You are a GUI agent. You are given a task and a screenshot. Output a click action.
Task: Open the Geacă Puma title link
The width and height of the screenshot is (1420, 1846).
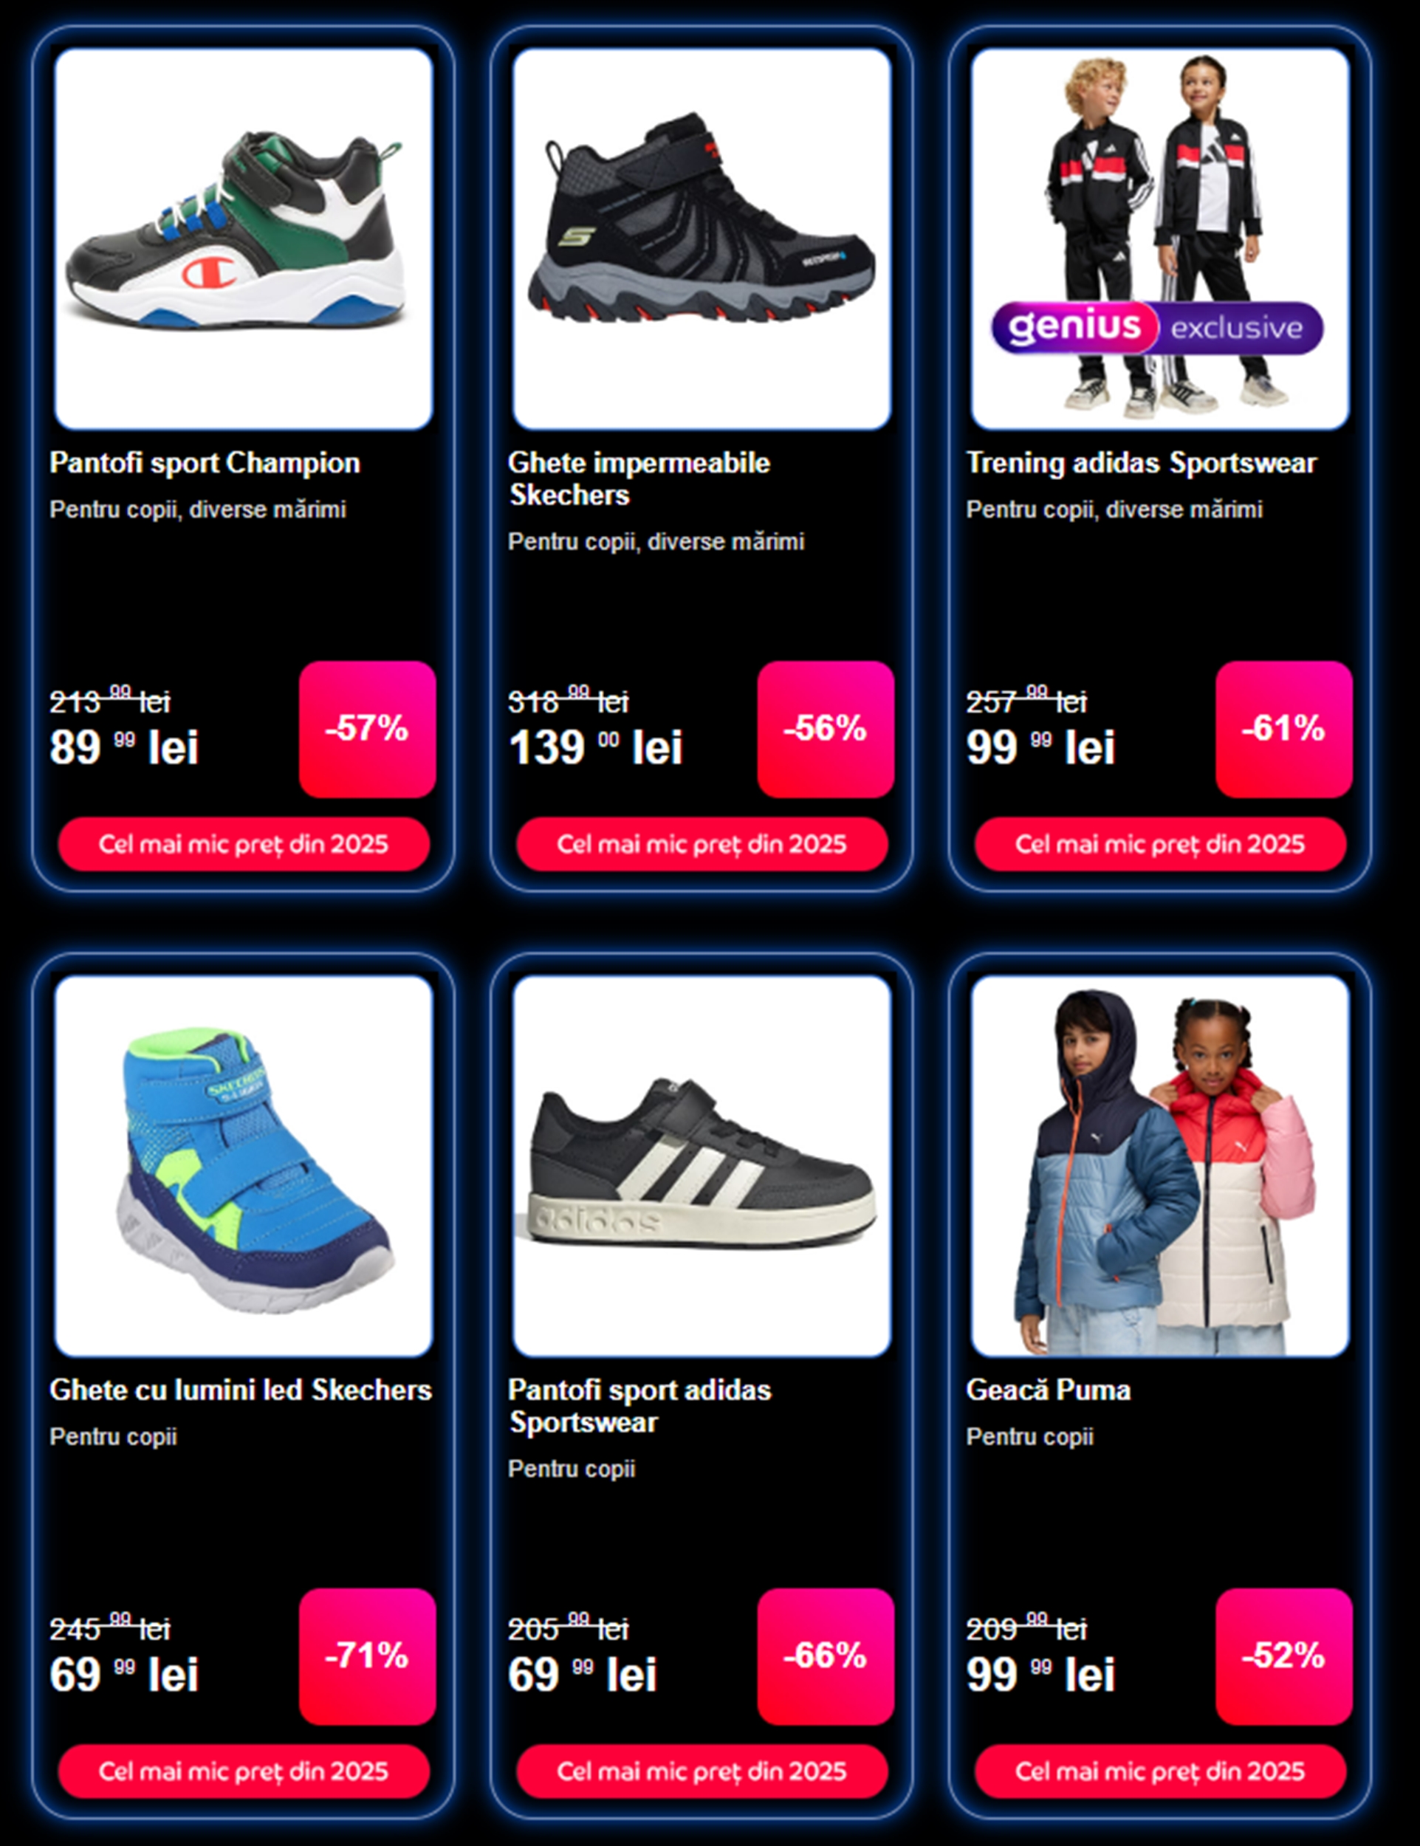pos(1048,1390)
